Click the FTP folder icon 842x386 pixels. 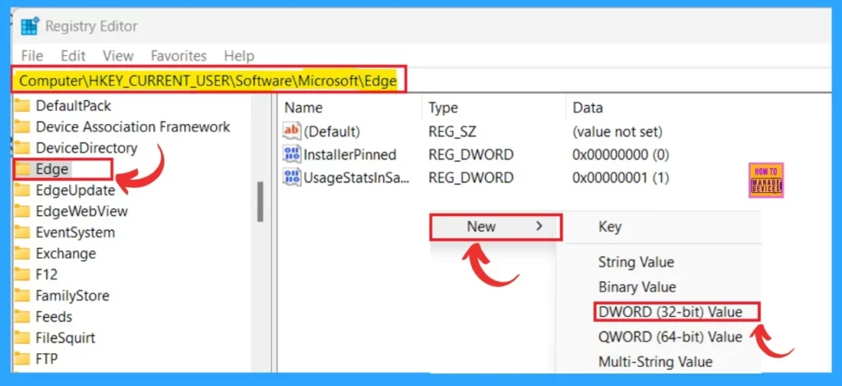pos(22,359)
